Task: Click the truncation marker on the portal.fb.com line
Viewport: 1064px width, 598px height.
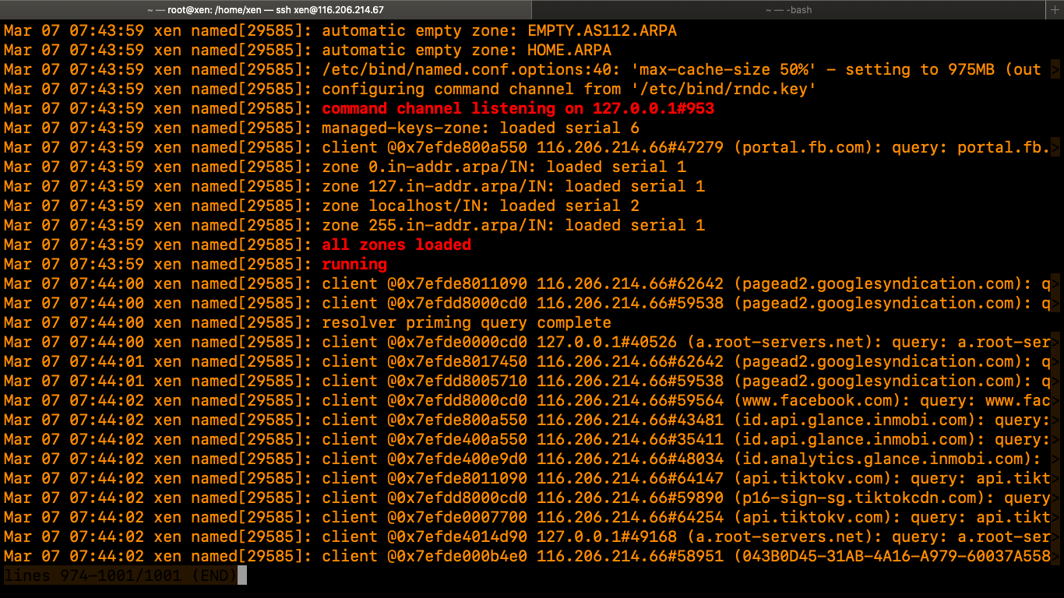Action: point(1055,148)
